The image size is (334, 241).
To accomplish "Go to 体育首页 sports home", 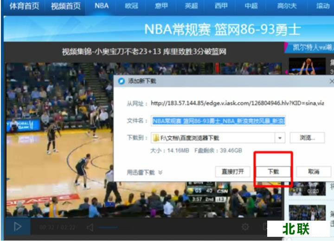I will [x=24, y=6].
